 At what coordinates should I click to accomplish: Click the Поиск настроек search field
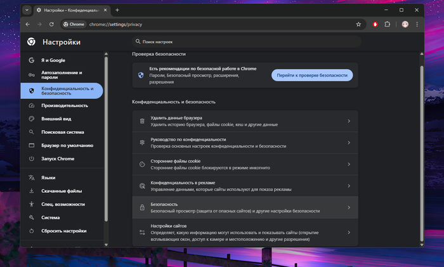tap(247, 41)
